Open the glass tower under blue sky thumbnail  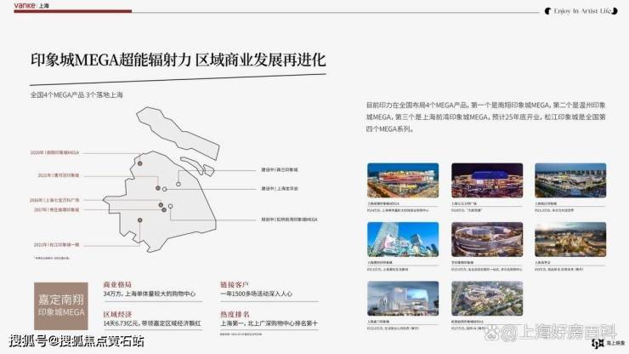pyautogui.click(x=403, y=239)
